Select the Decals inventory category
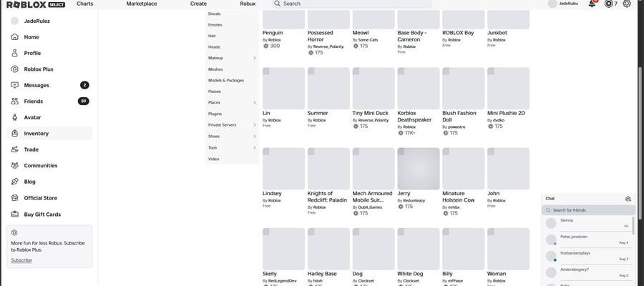The height and width of the screenshot is (286, 644). coord(215,14)
